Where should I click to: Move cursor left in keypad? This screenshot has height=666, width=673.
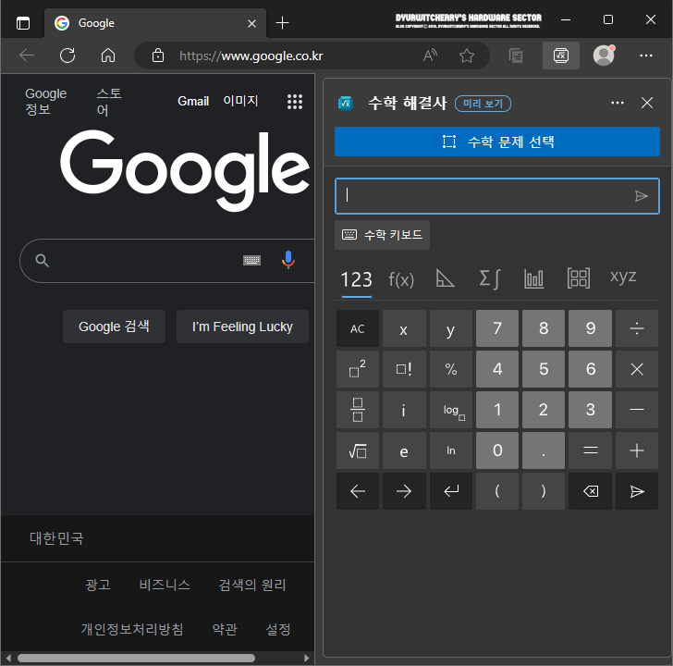point(358,491)
